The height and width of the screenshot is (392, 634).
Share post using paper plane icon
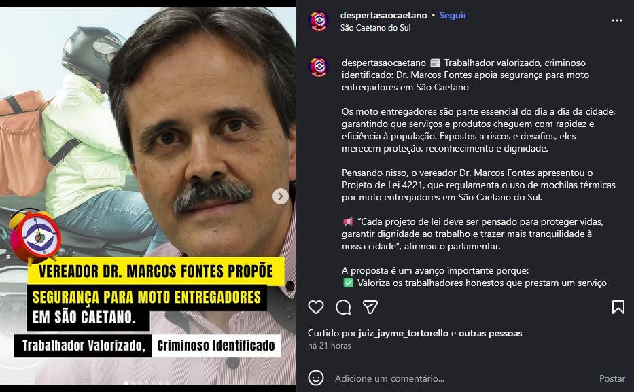[x=370, y=307]
